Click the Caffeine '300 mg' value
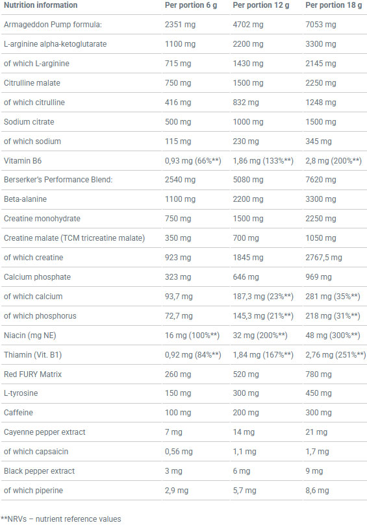Image resolution: width=367 pixels, height=525 pixels. click(x=318, y=413)
